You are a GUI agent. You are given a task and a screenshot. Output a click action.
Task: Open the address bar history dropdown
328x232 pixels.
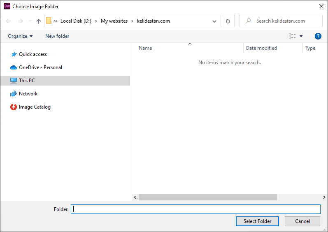pyautogui.click(x=214, y=21)
